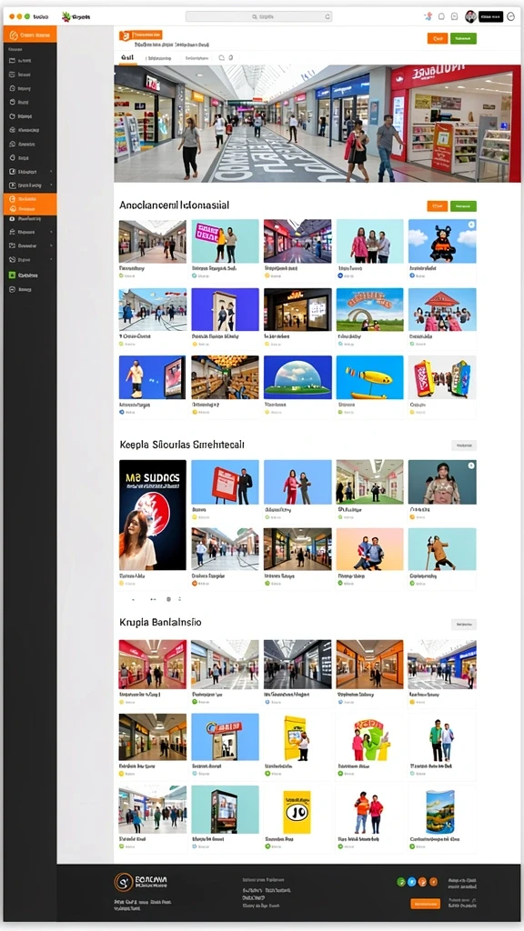Select the first underlined tab above the mall banner
Image resolution: width=524 pixels, height=931 pixels.
tap(126, 58)
